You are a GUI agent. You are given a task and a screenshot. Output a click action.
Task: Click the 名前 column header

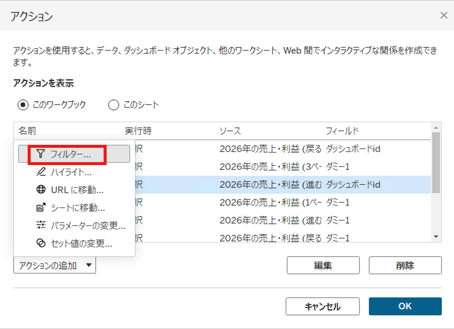click(27, 131)
